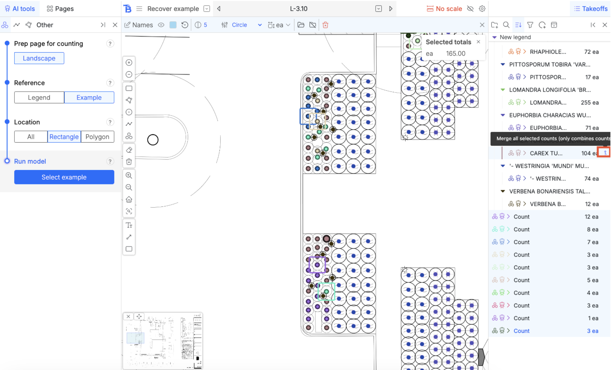Click the filter icon in Takeoffs panel
611x370 pixels.
[x=530, y=25]
